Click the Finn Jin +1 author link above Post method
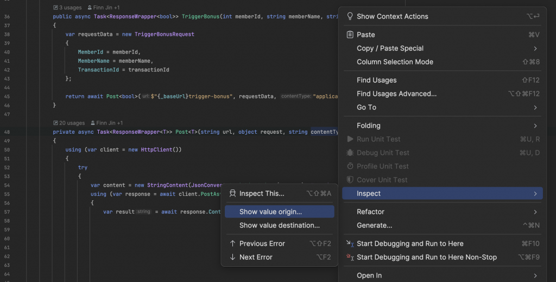Screen dimensions: 556x282 point(109,123)
